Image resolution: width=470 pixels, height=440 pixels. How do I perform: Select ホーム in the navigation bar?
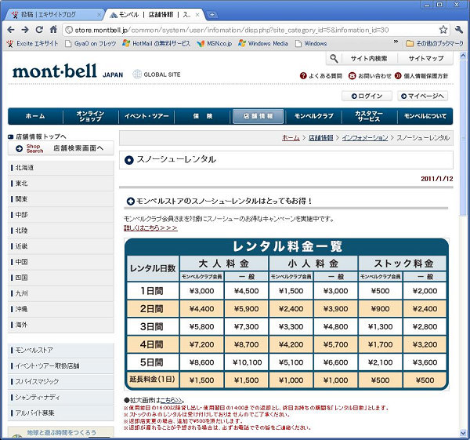coord(35,116)
